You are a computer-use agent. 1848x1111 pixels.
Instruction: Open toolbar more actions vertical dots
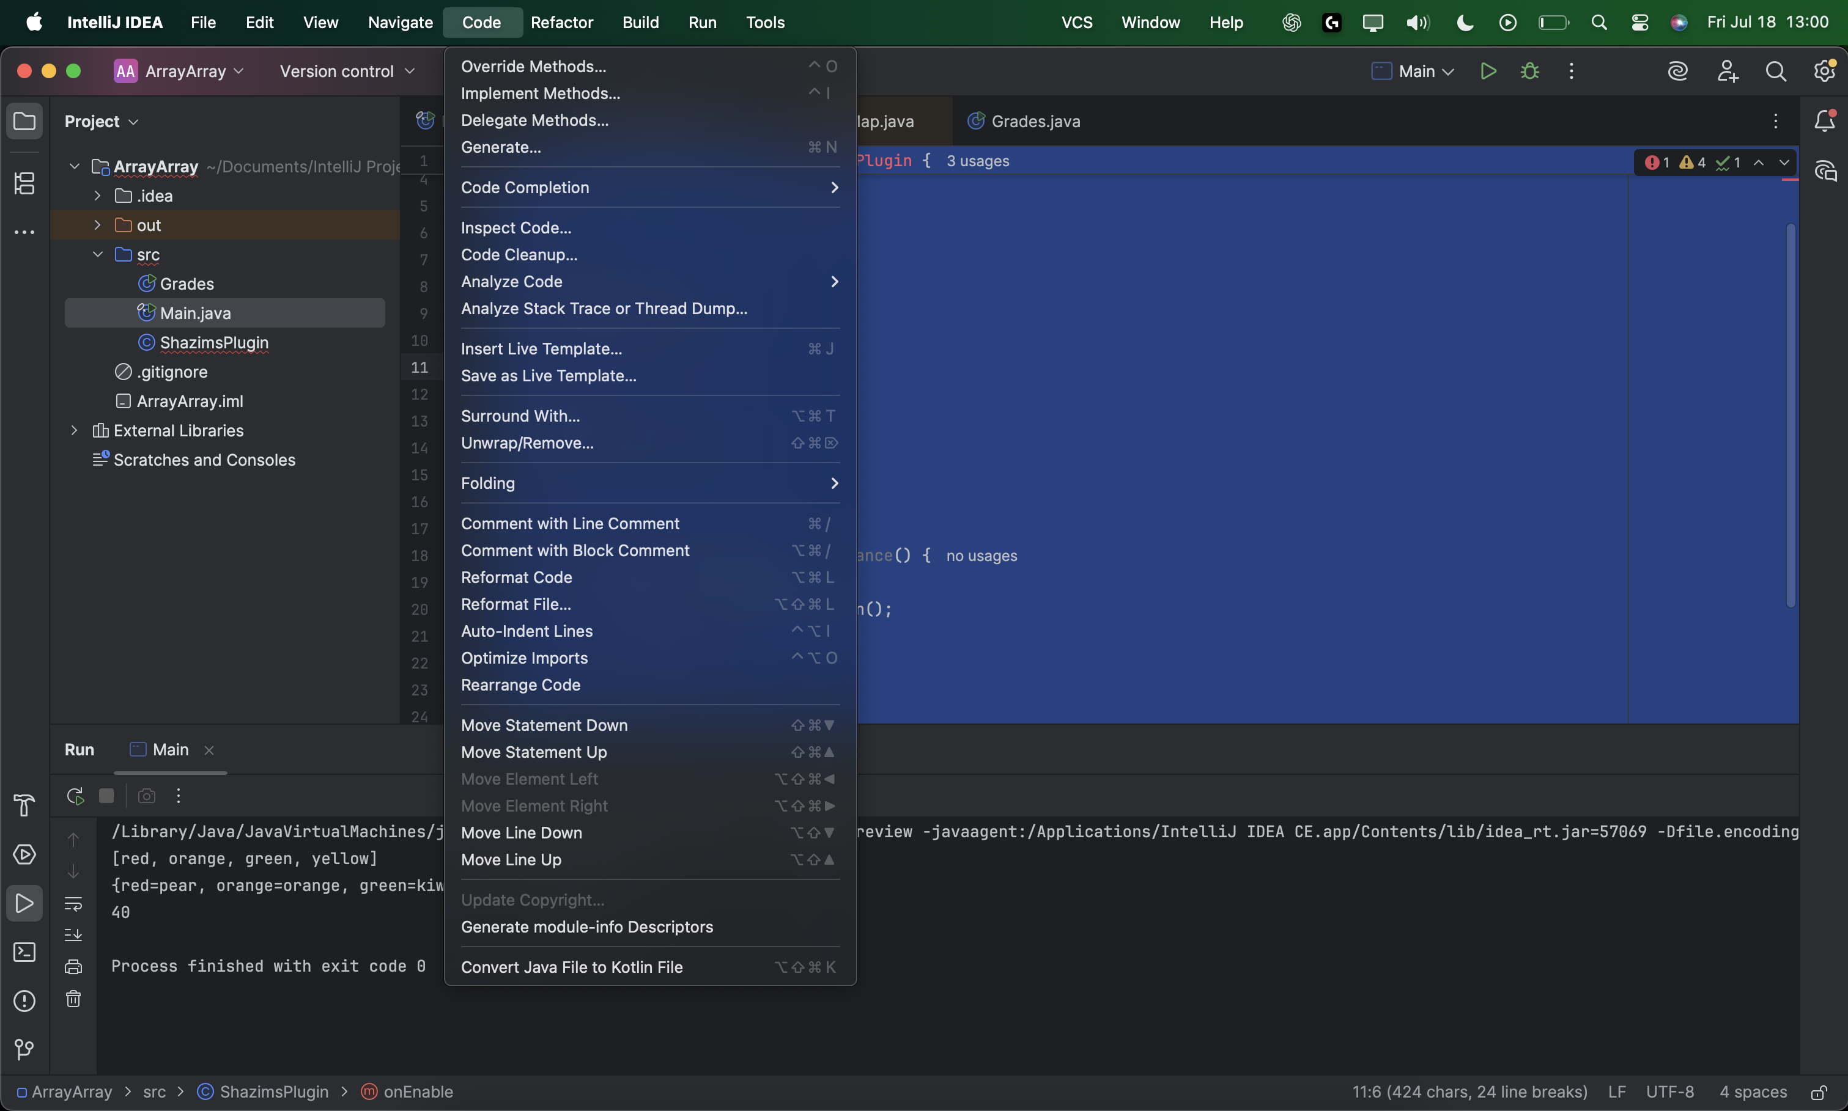pyautogui.click(x=1572, y=71)
